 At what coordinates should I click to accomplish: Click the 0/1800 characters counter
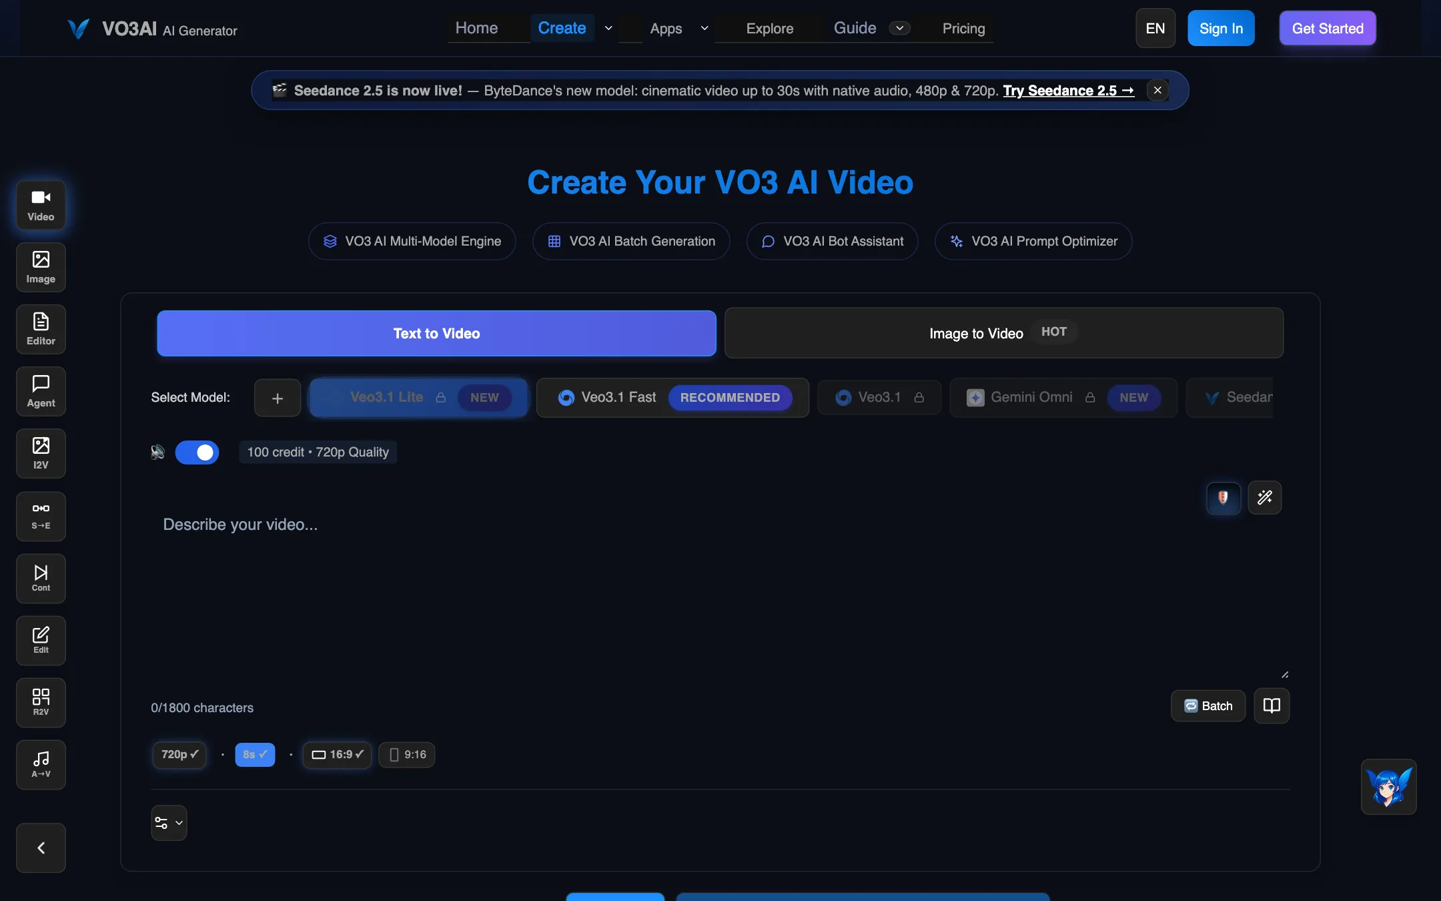coord(202,707)
